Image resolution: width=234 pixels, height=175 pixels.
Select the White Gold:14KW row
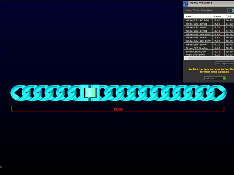[x=209, y=37]
